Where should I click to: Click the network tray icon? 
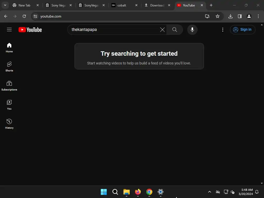226,192
